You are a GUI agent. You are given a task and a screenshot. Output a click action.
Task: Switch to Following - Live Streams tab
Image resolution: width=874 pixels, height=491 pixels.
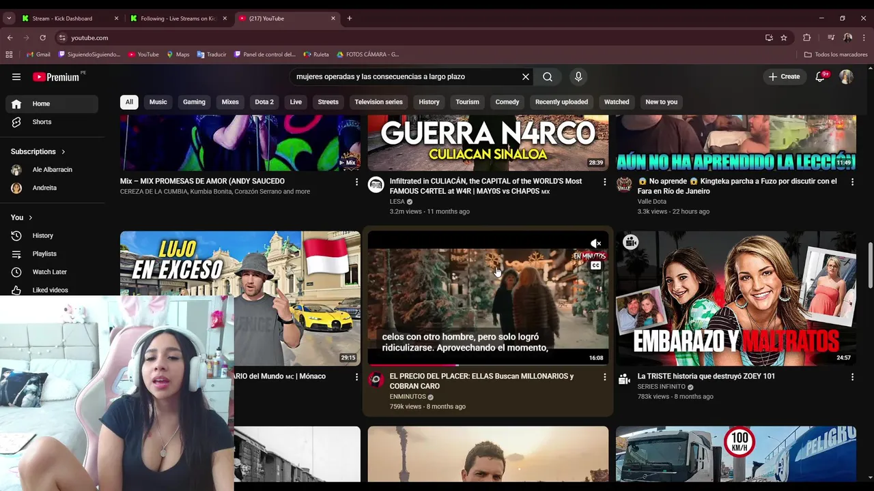click(x=178, y=18)
